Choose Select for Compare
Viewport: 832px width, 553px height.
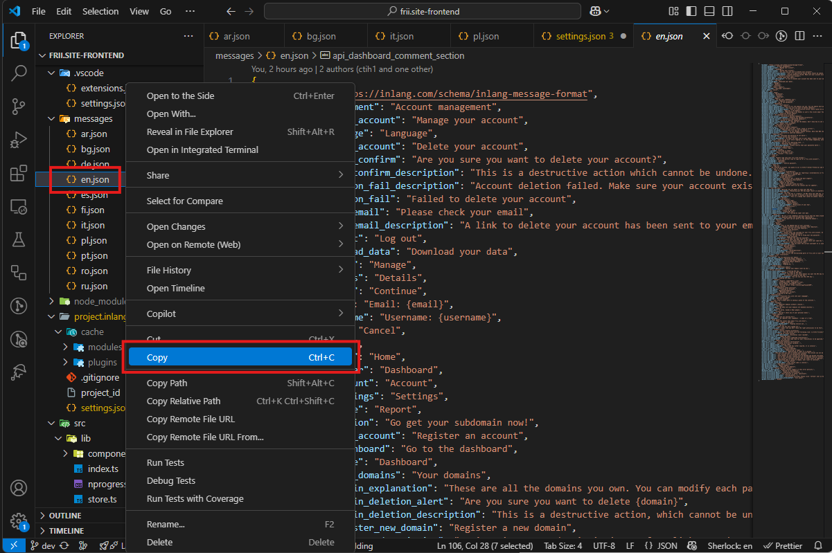pyautogui.click(x=240, y=201)
